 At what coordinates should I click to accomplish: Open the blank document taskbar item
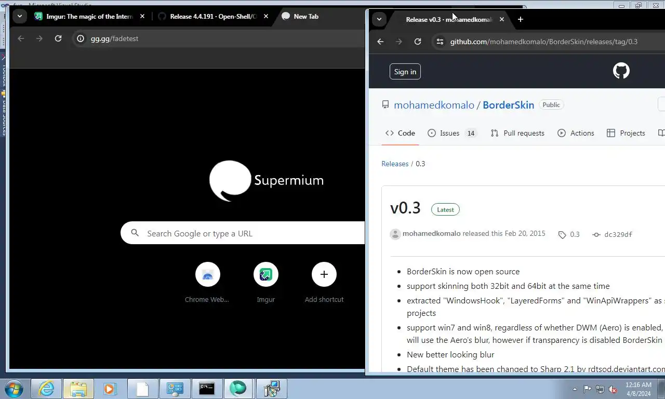(142, 389)
